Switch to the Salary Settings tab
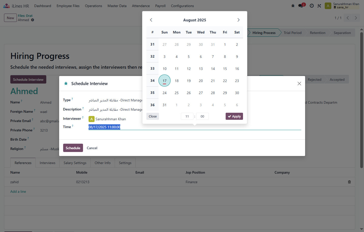The height and width of the screenshot is (232, 364). pyautogui.click(x=75, y=163)
